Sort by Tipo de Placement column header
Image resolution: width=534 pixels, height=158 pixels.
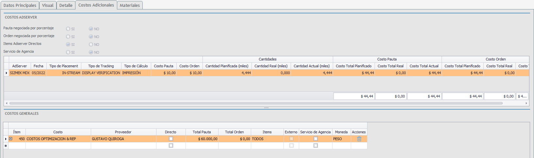tap(64, 66)
